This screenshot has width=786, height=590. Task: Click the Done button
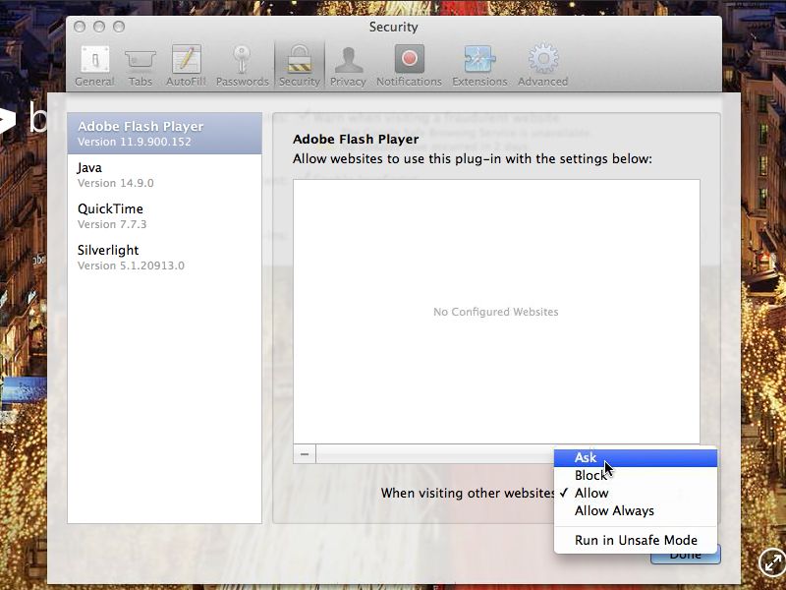pos(685,555)
